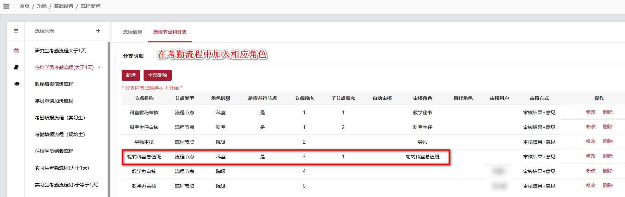Select 科室主任 review role cell

pyautogui.click(x=422, y=127)
